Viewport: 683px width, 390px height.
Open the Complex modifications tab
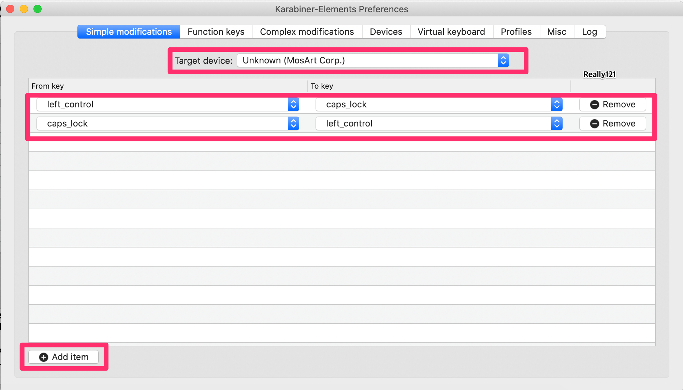tap(307, 32)
